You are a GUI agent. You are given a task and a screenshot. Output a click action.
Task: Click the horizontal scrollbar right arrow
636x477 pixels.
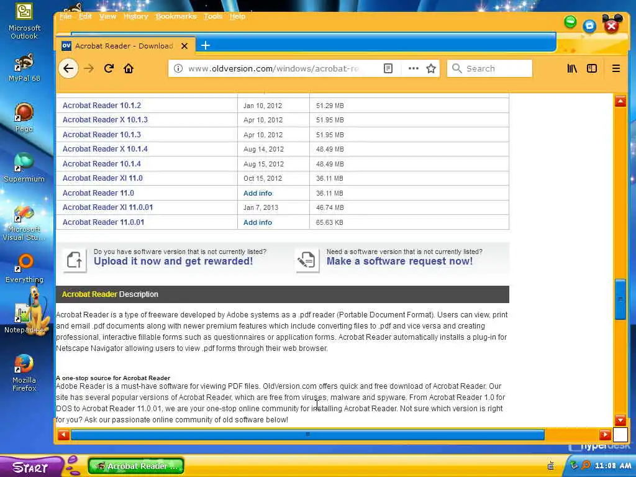605,435
